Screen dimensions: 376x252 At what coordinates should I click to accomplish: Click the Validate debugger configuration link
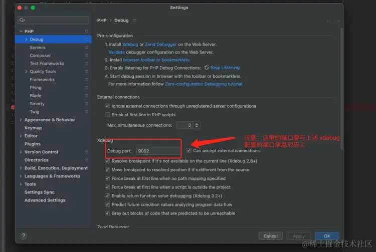(116, 52)
